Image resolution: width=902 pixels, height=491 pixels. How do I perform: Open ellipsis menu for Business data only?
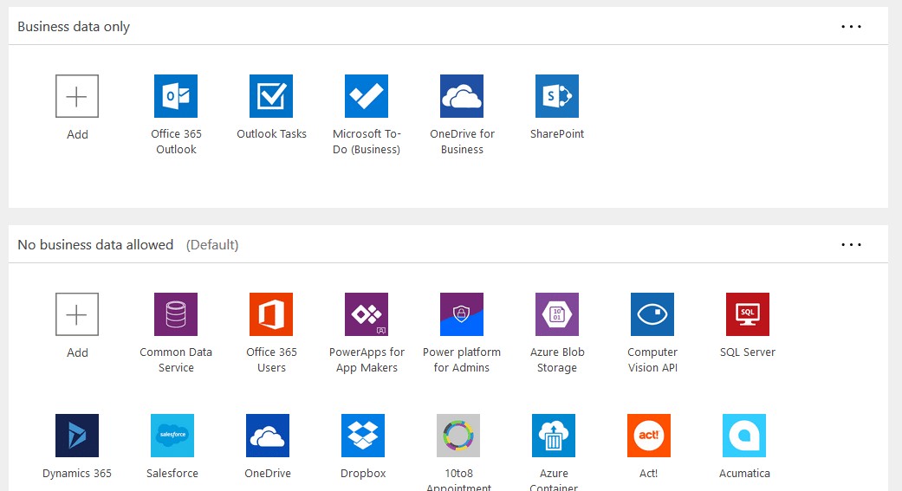pos(852,27)
